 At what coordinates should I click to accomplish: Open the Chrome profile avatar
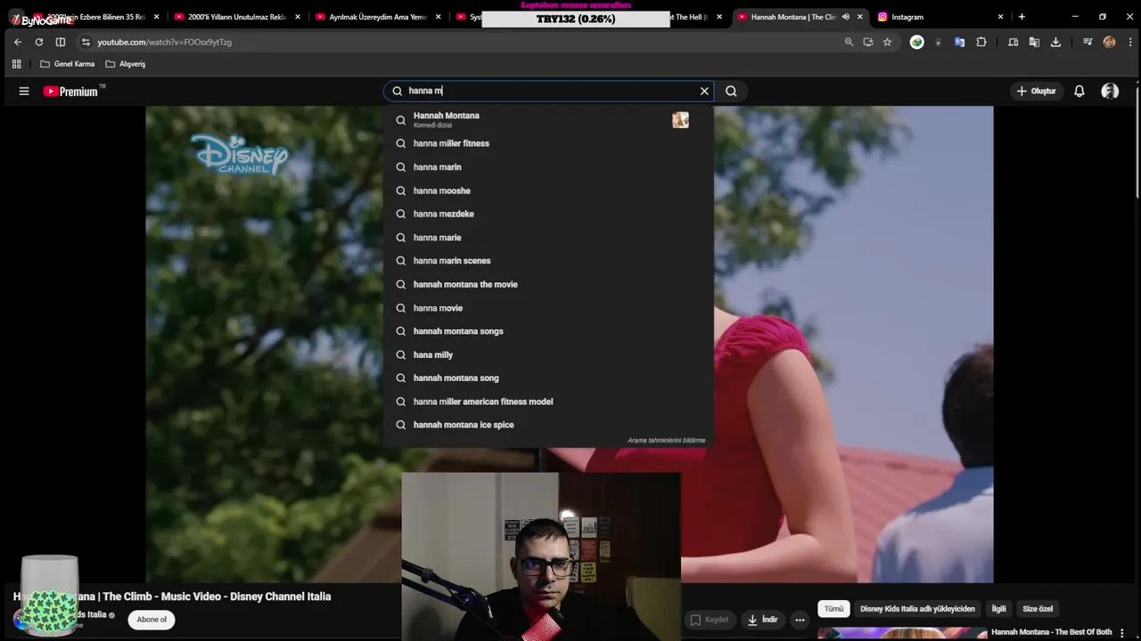tap(1109, 42)
